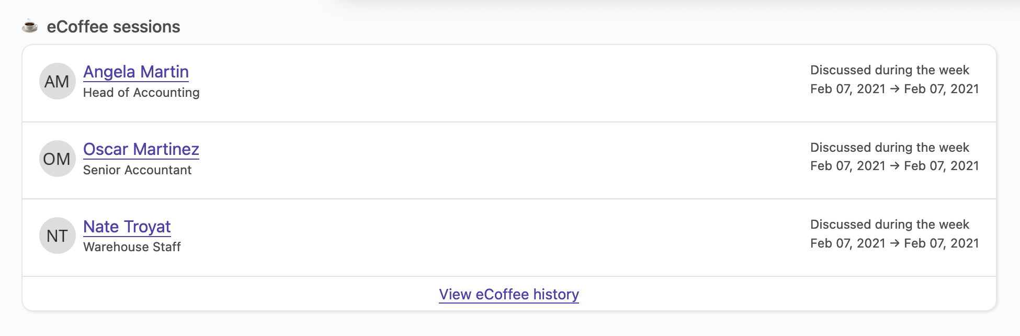Click the arrow between Nate Troyat's dates
Screen dimensions: 1020x336
pos(894,243)
